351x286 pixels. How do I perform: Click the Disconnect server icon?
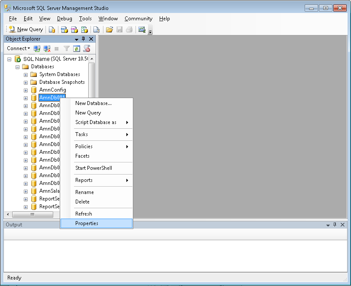click(47, 48)
